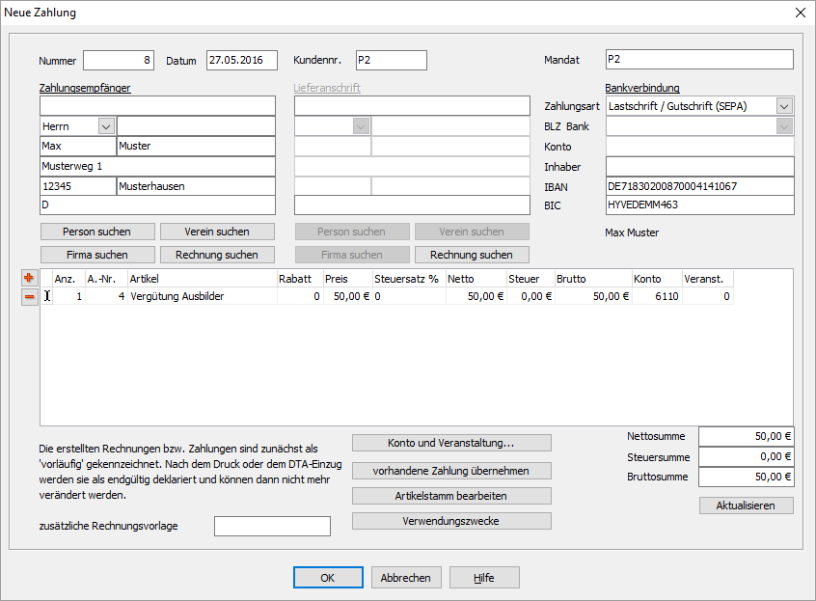Click the Preis column header
The height and width of the screenshot is (601, 816).
(347, 279)
